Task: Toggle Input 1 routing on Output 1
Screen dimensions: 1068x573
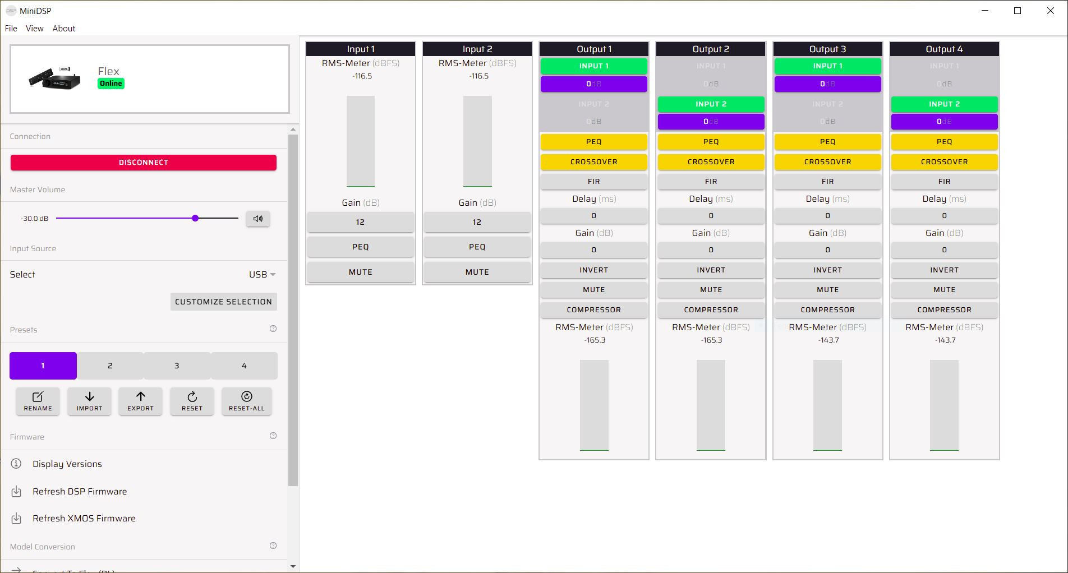Action: coord(594,66)
